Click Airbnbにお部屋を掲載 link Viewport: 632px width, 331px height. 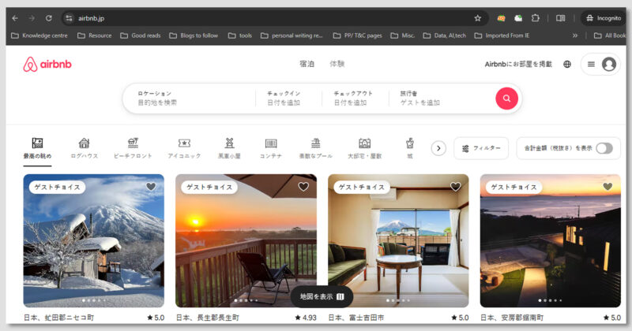pyautogui.click(x=518, y=64)
